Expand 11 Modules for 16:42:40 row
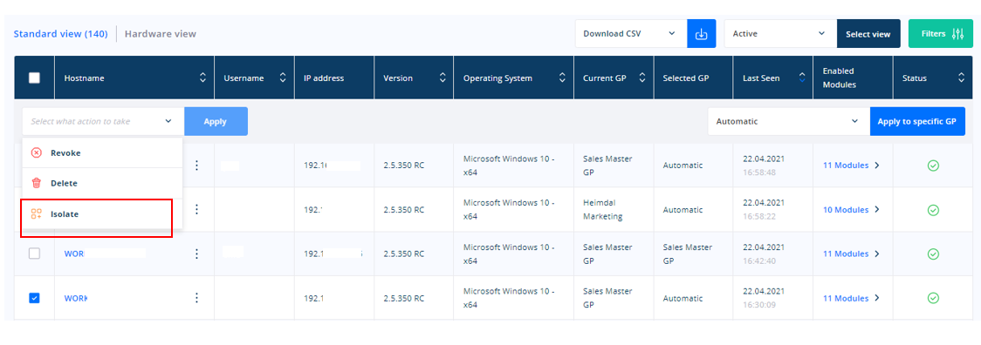 click(852, 254)
